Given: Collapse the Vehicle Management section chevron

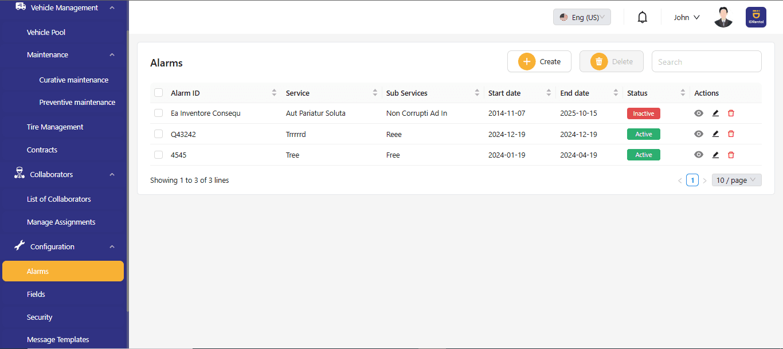Looking at the screenshot, I should pyautogui.click(x=112, y=7).
